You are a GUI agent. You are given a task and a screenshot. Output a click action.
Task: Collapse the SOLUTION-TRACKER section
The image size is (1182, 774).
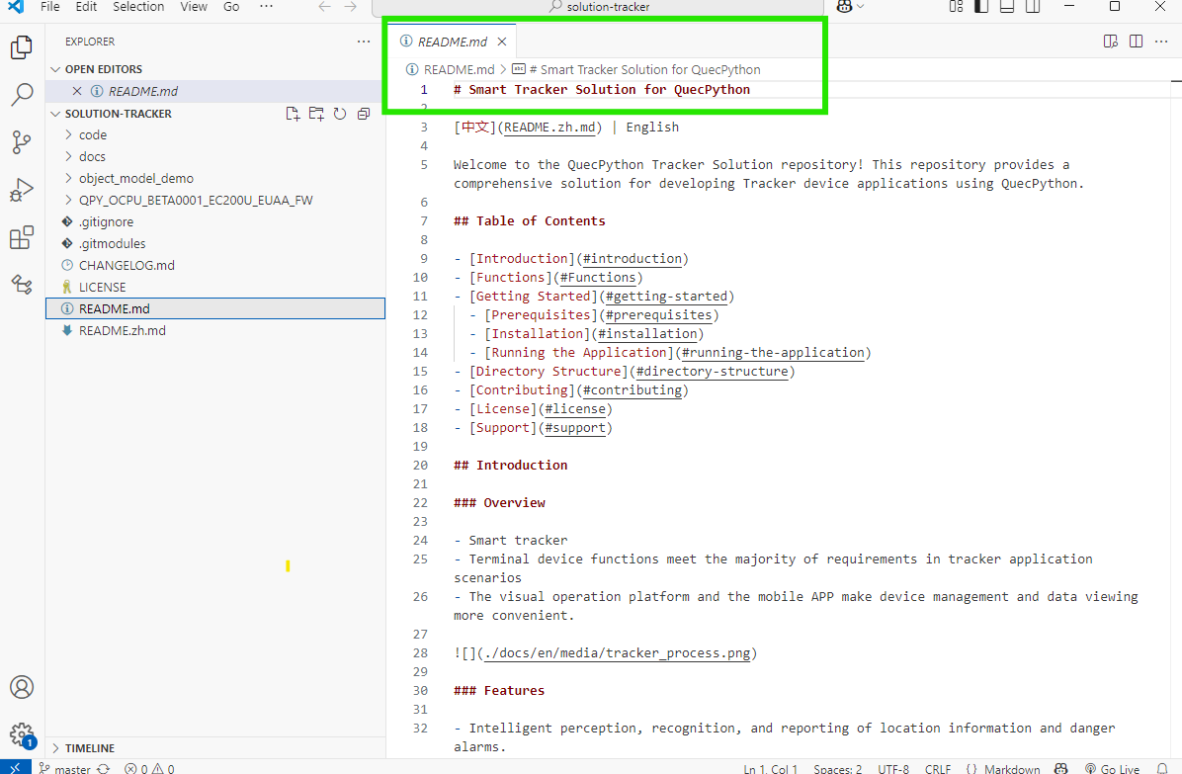pos(119,114)
